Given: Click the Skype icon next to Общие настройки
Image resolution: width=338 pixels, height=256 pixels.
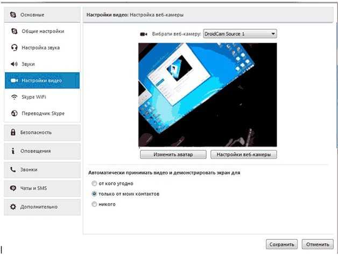Looking at the screenshot, I should (14, 31).
